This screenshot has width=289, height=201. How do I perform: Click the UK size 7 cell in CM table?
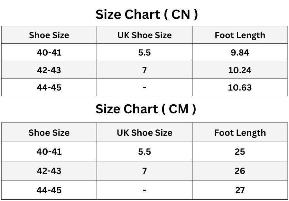click(144, 171)
